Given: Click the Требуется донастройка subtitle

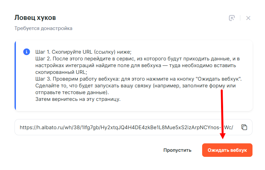Looking at the screenshot, I should coord(43,28).
